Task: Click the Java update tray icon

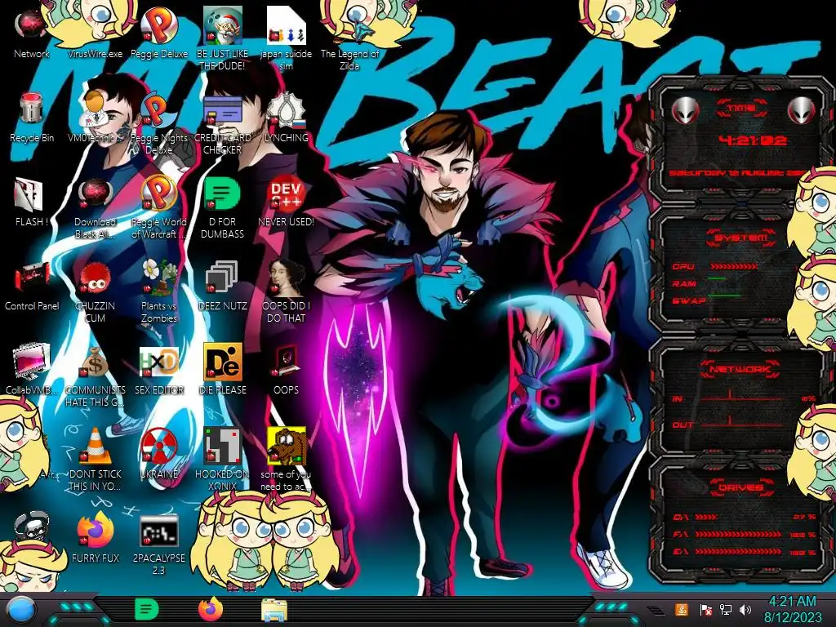Action: coord(682,609)
